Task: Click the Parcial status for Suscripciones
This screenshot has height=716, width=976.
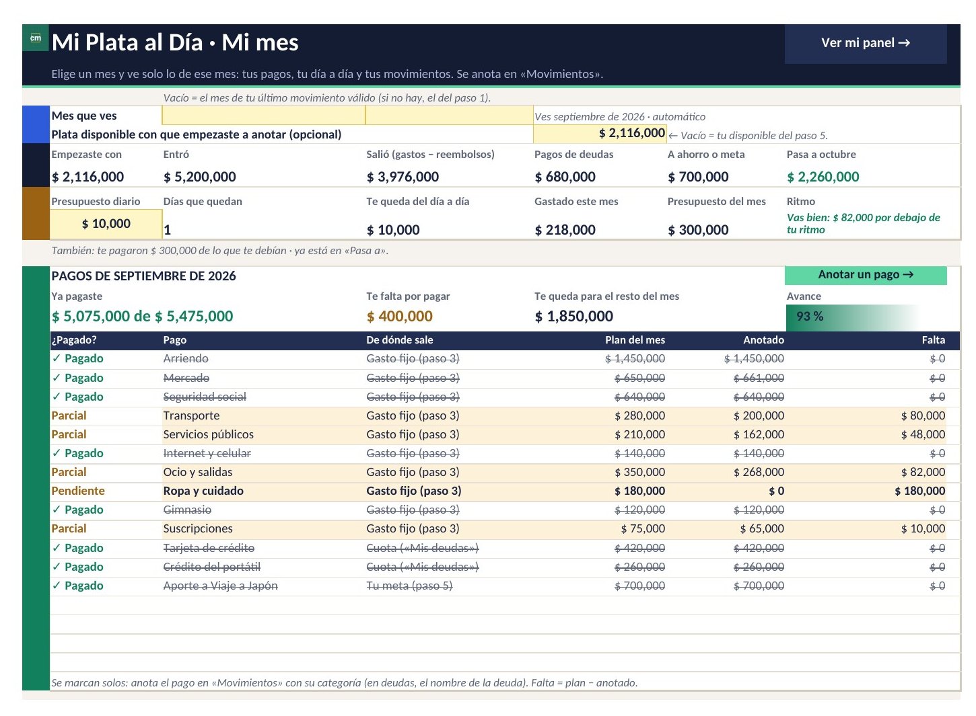Action: click(69, 529)
